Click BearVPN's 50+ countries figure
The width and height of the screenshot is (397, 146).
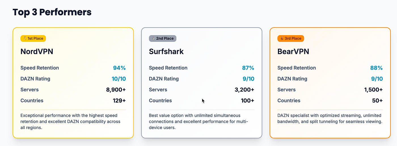(x=377, y=101)
